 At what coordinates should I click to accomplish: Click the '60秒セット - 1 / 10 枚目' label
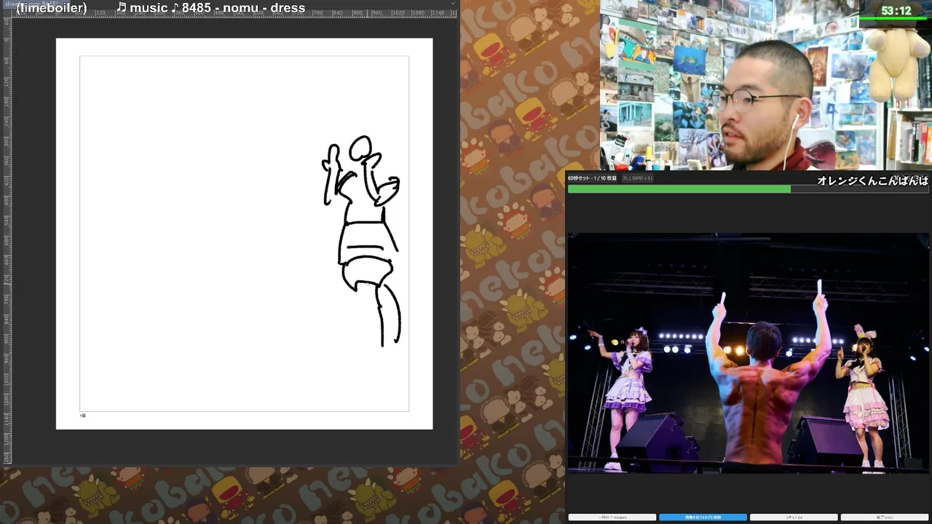[592, 178]
